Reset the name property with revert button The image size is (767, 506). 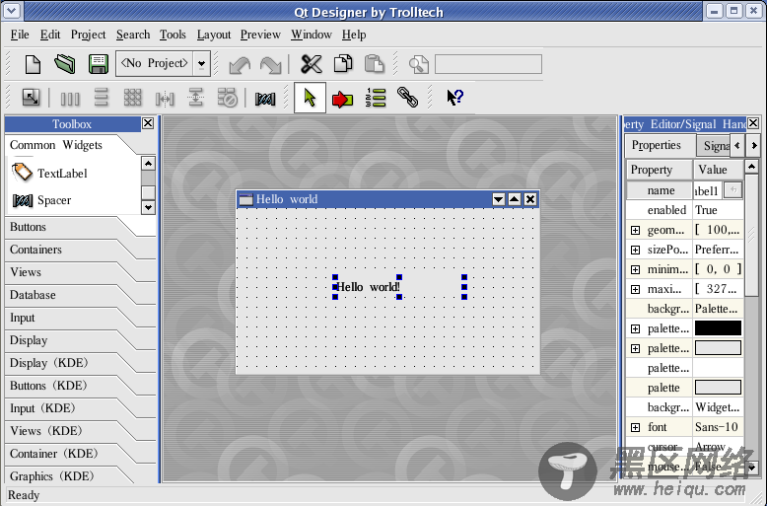point(732,189)
